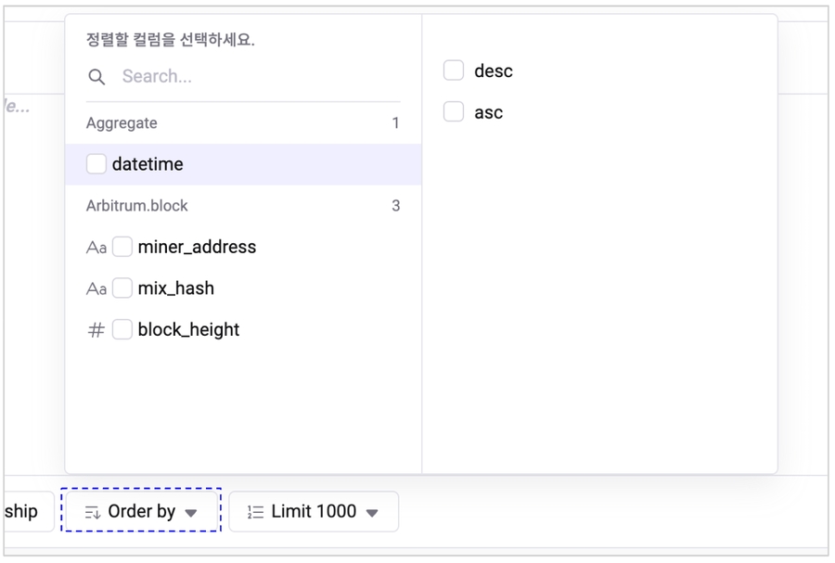The width and height of the screenshot is (835, 563).
Task: Click the Order by button label
Action: 141,512
